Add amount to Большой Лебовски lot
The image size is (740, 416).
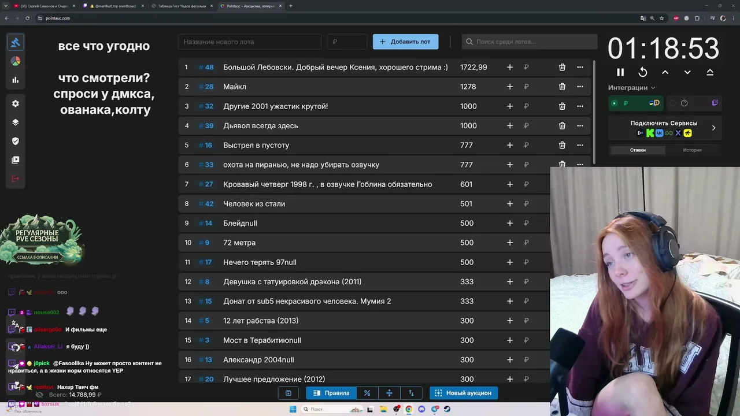pos(510,67)
